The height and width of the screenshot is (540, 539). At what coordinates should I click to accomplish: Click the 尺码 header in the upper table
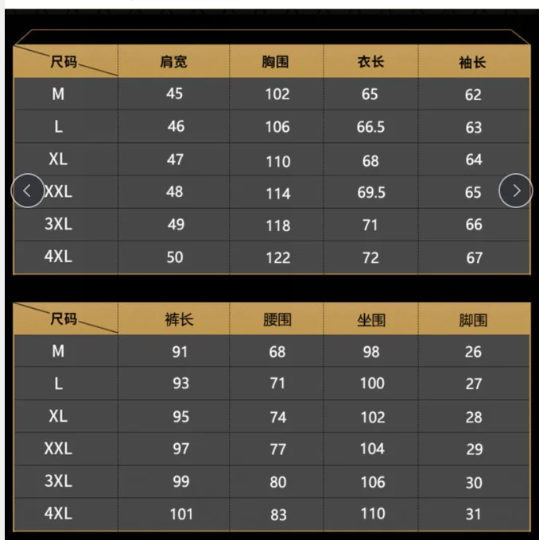pos(64,61)
